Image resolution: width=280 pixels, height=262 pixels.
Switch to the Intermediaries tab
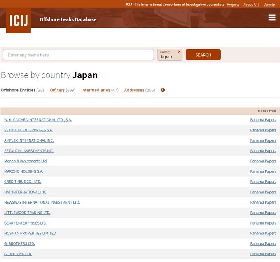[x=96, y=90]
